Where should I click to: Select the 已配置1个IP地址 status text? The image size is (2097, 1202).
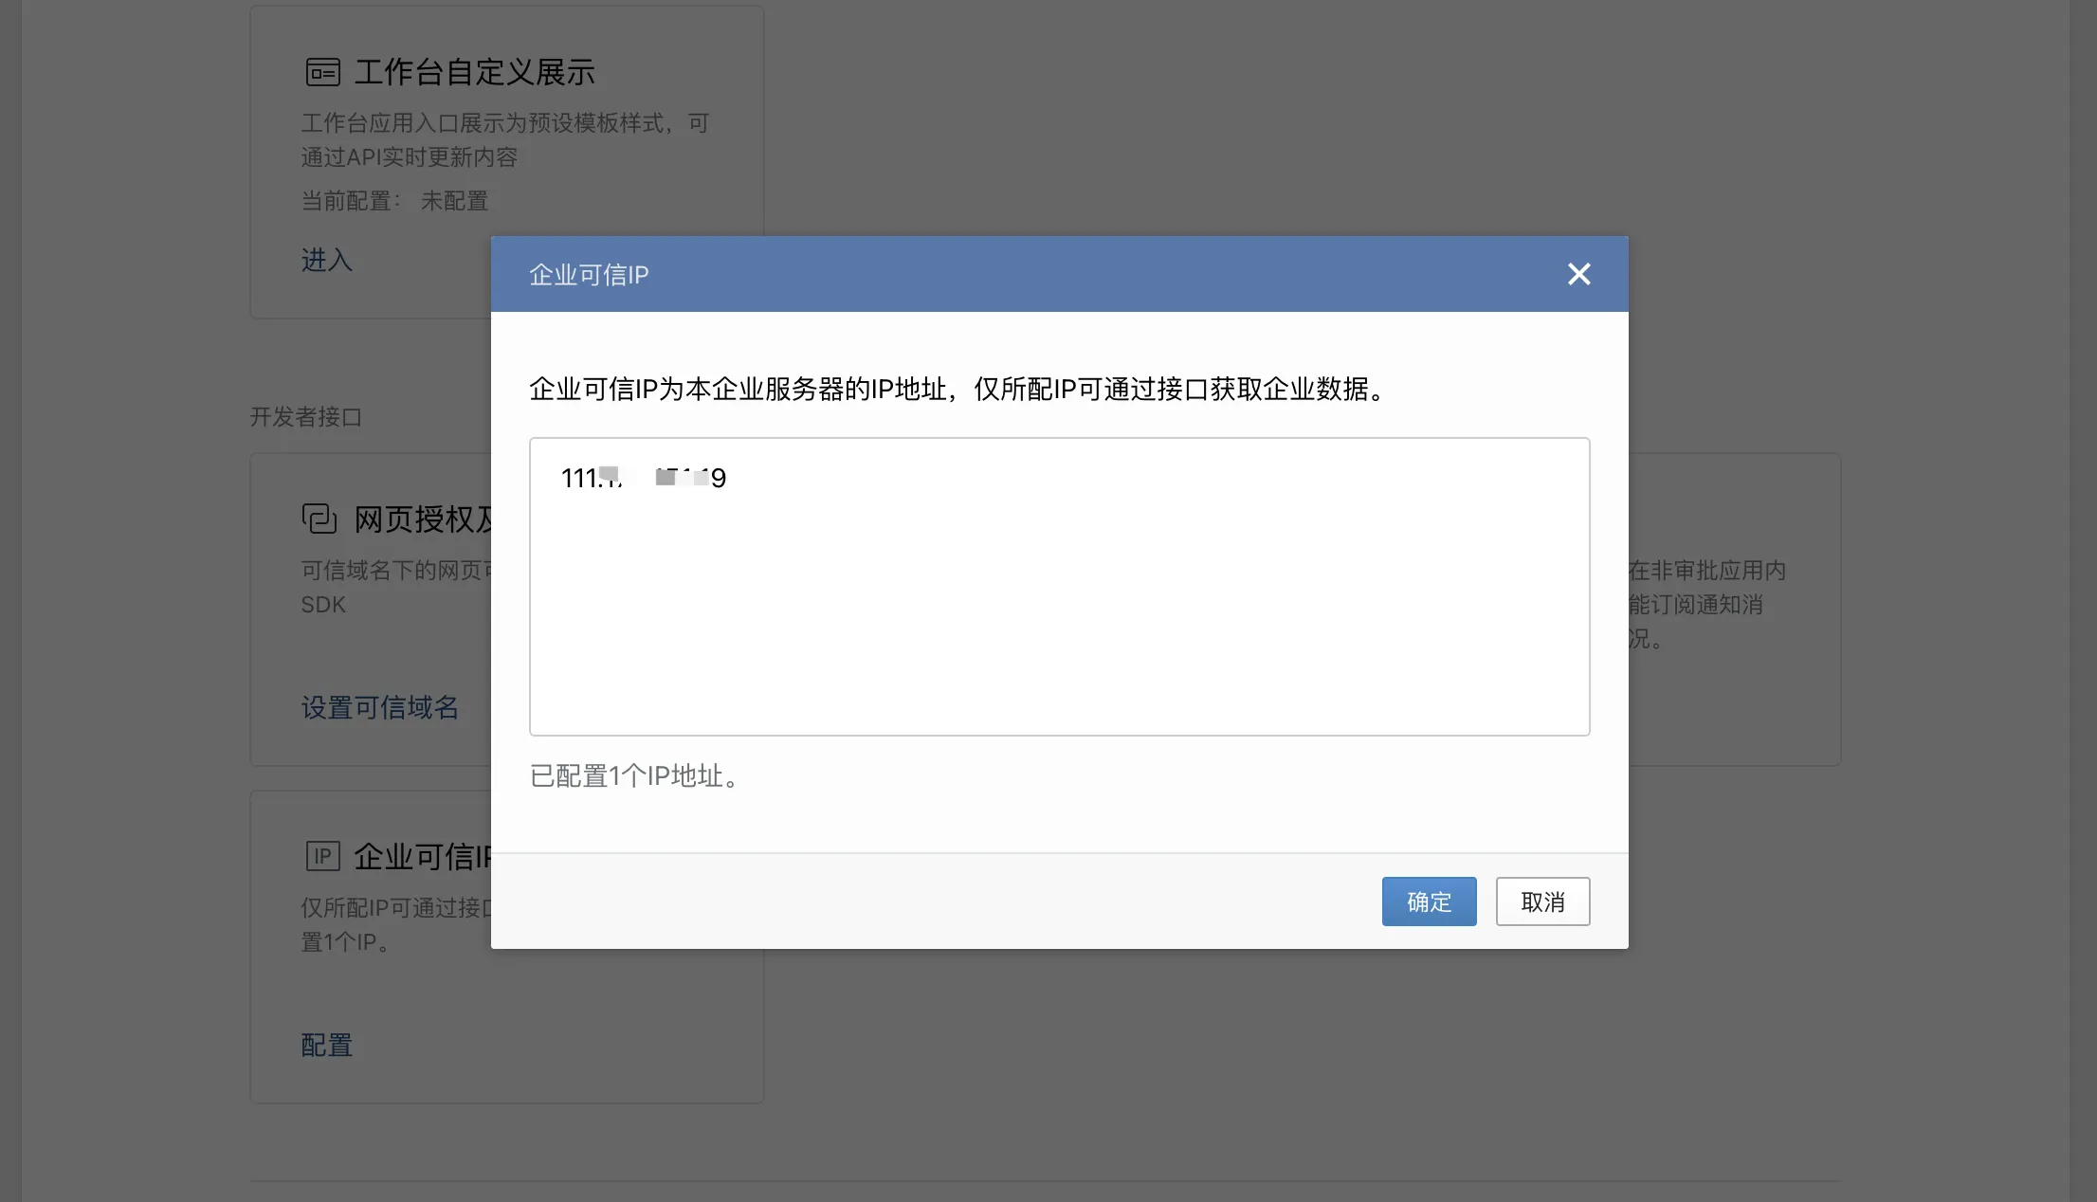(x=634, y=775)
